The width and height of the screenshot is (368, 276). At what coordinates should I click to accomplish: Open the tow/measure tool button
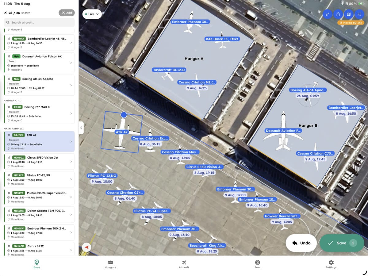click(x=328, y=14)
